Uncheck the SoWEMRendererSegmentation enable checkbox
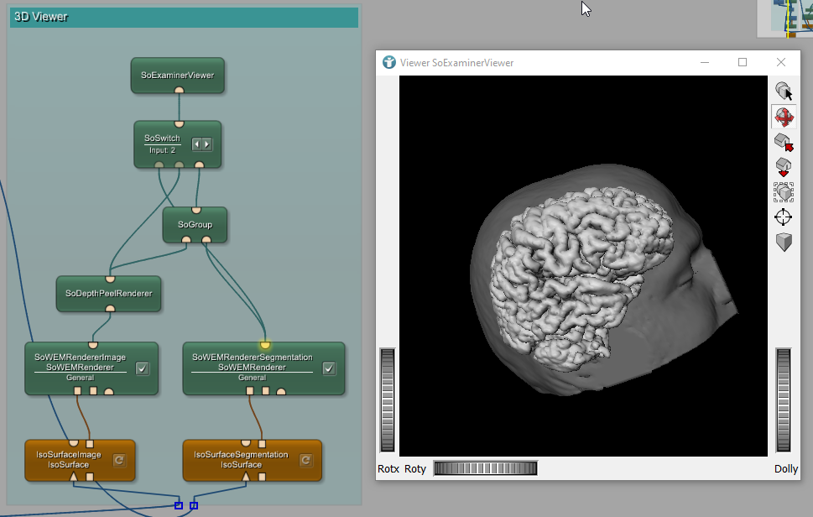The height and width of the screenshot is (517, 813). [x=329, y=368]
